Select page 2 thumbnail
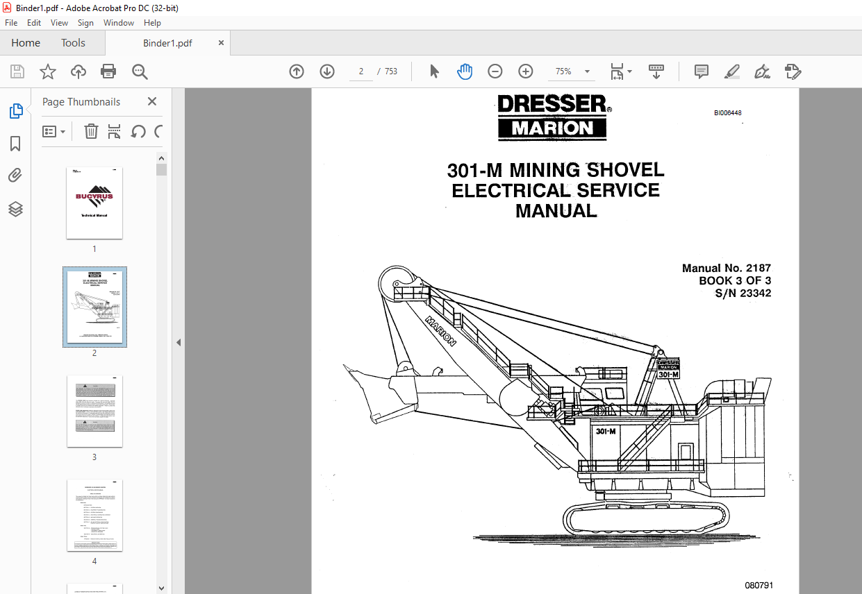This screenshot has height=594, width=862. click(x=94, y=307)
